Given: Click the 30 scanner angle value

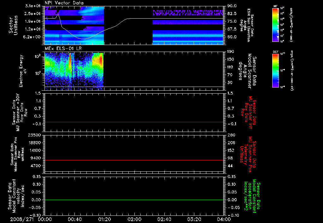Looking at the screenshot, I should click(x=230, y=83).
